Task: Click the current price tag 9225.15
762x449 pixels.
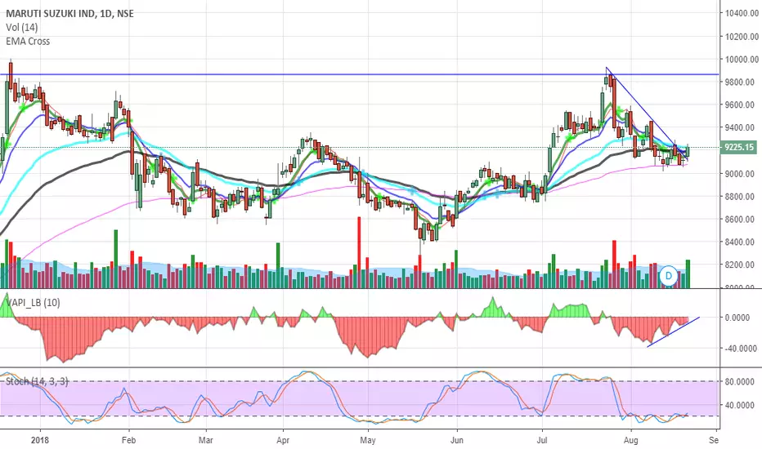Action: tap(739, 147)
